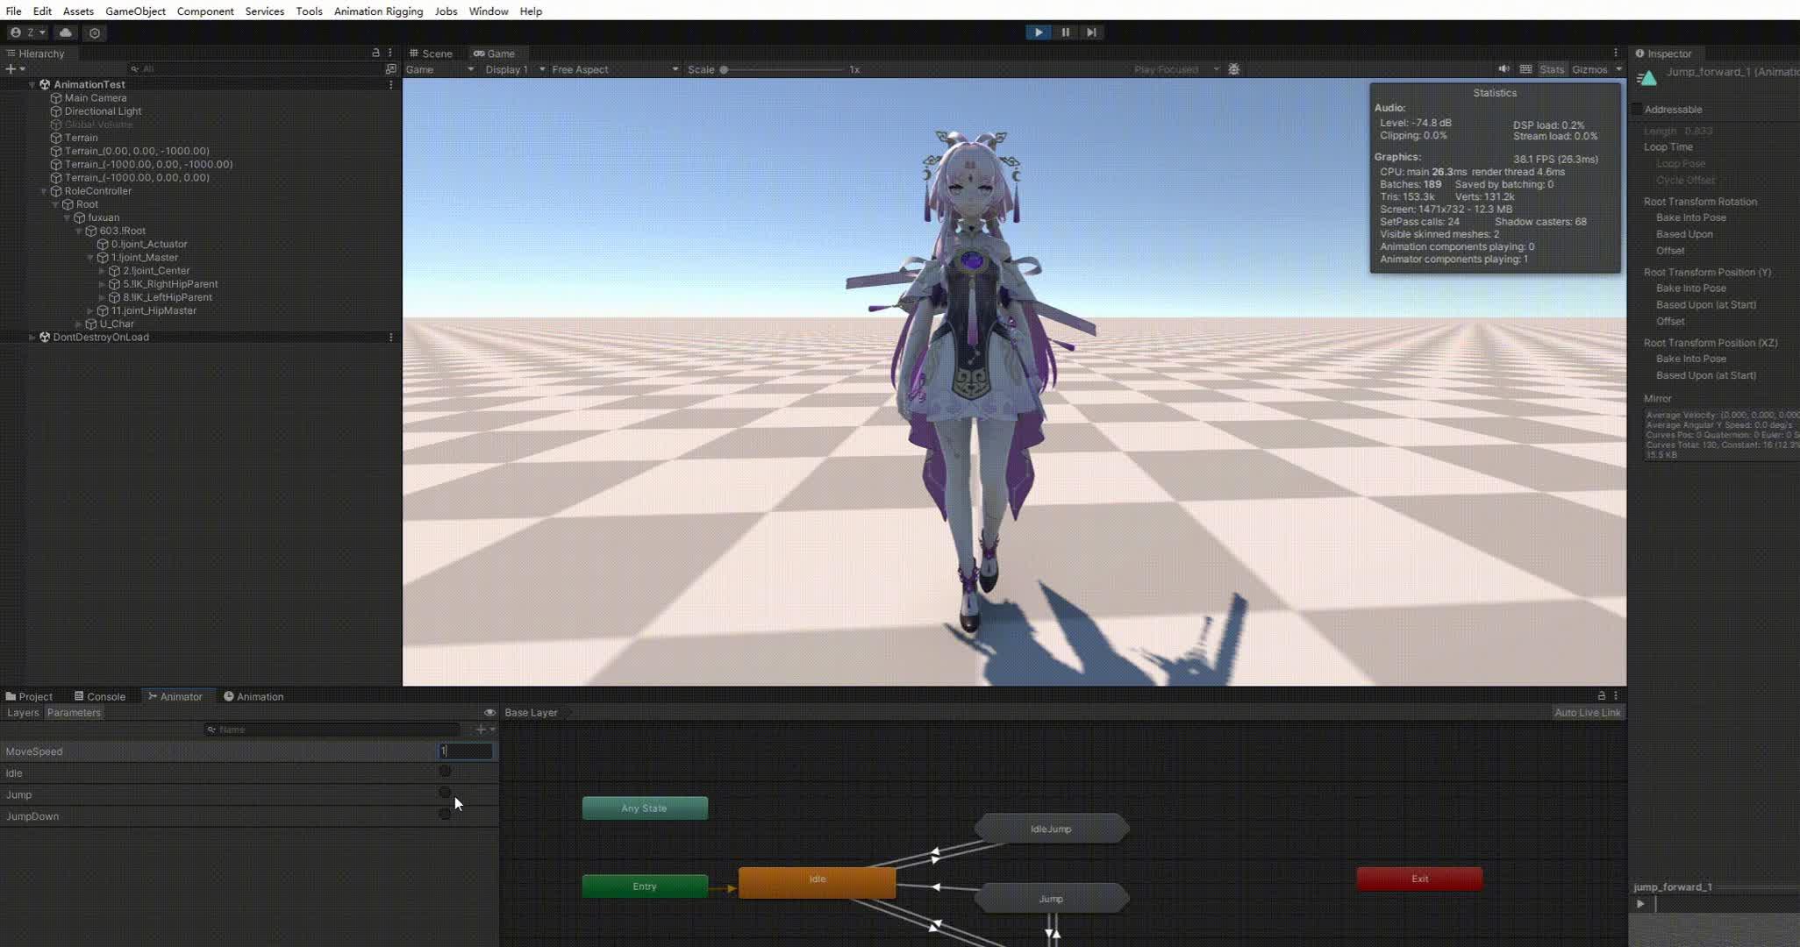Expand the DontDestroyOnLoad scene
This screenshot has width=1800, height=947.
tap(32, 338)
